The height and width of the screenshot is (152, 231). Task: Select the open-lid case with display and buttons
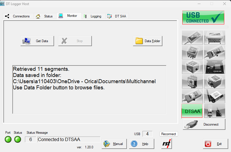(x=214, y=67)
